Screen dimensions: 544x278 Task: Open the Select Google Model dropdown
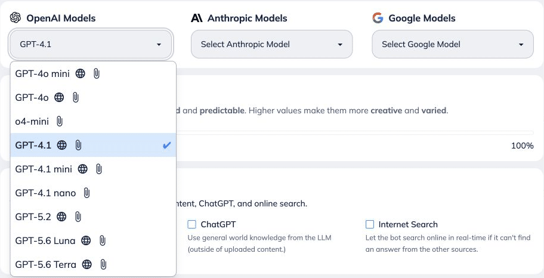pos(453,44)
